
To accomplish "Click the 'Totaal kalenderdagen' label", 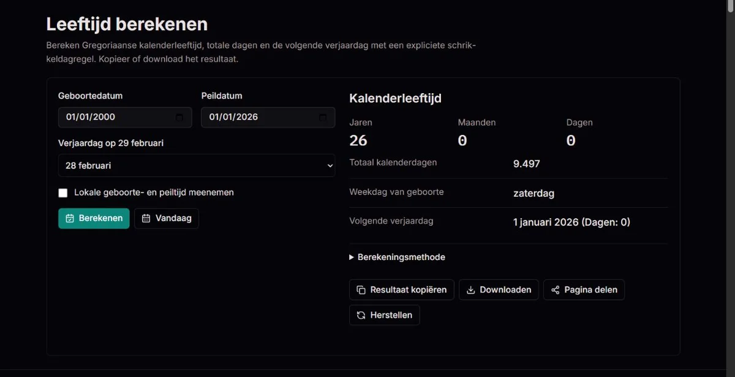I will [393, 162].
